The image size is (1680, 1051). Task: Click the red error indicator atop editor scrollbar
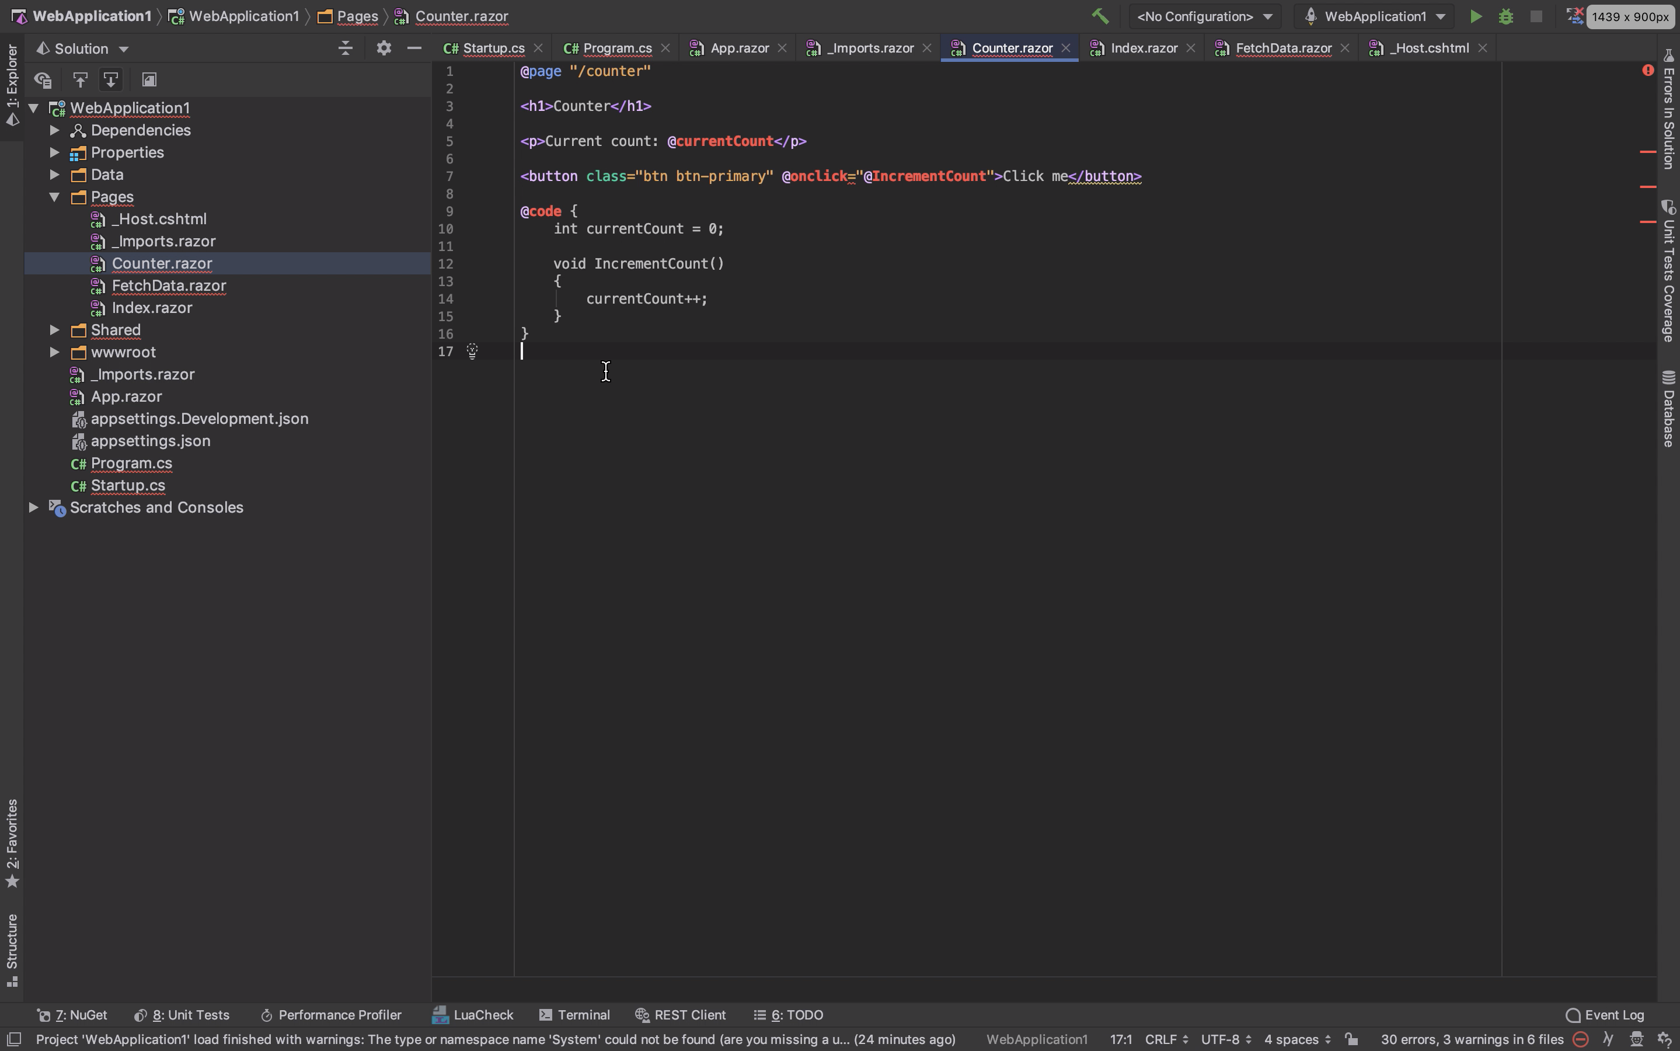[x=1647, y=70]
